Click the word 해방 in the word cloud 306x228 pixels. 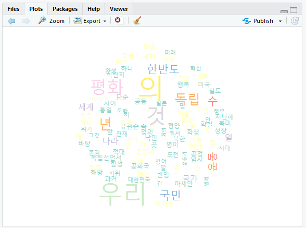click(97, 172)
